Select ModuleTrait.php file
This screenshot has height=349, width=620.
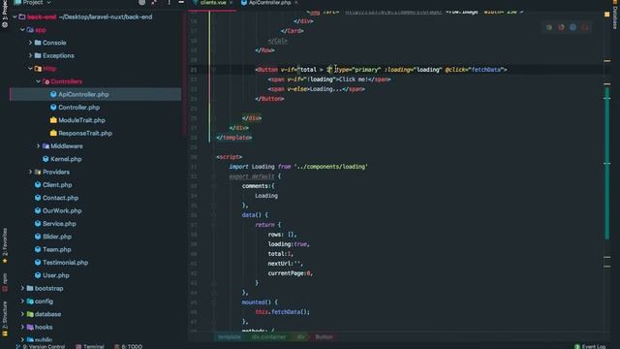81,120
